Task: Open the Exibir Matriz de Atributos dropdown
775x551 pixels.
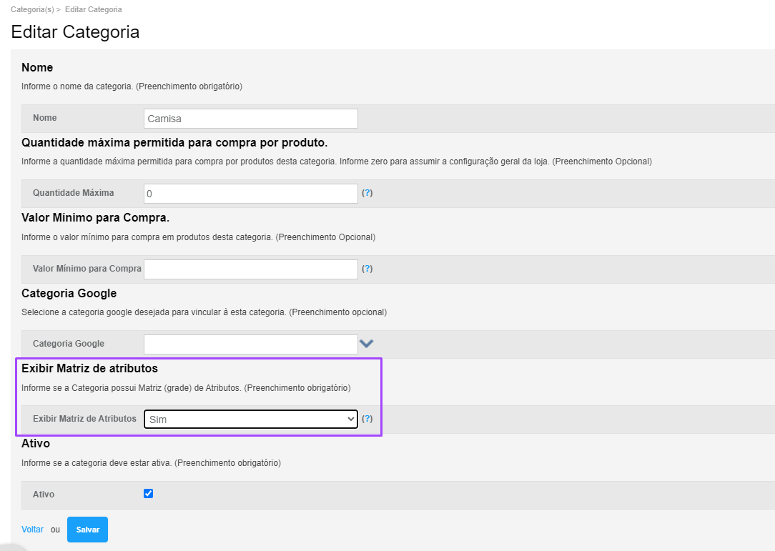Action: (x=251, y=419)
